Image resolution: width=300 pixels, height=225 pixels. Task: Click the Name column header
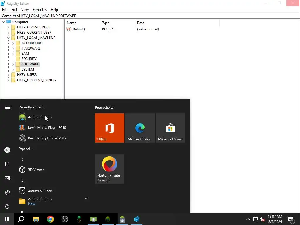82,23
